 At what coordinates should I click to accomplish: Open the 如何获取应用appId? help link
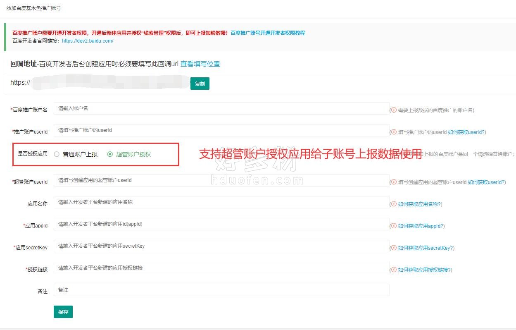coord(421,226)
